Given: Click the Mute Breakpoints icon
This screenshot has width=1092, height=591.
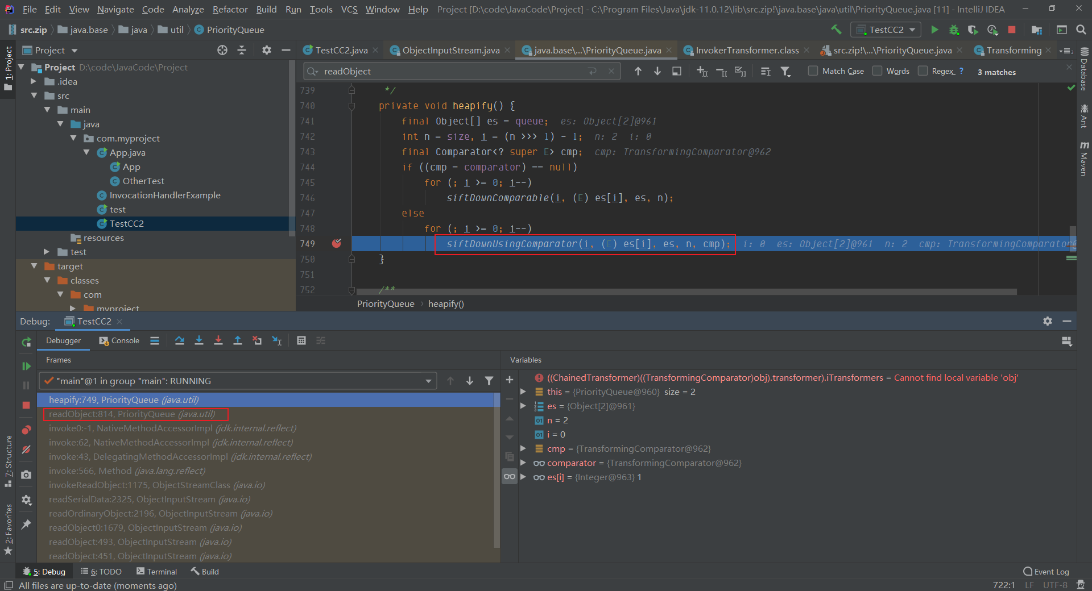Looking at the screenshot, I should (x=26, y=450).
